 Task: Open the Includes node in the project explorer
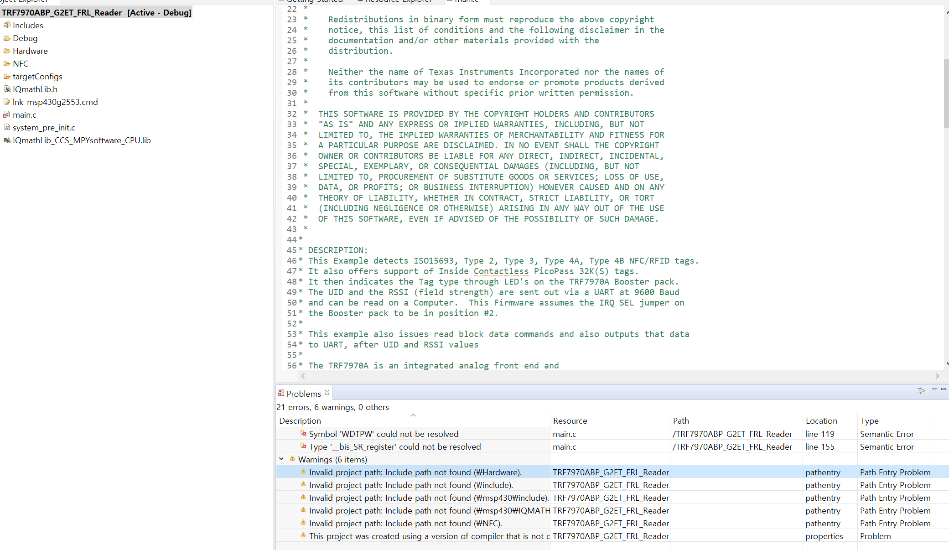pyautogui.click(x=28, y=26)
